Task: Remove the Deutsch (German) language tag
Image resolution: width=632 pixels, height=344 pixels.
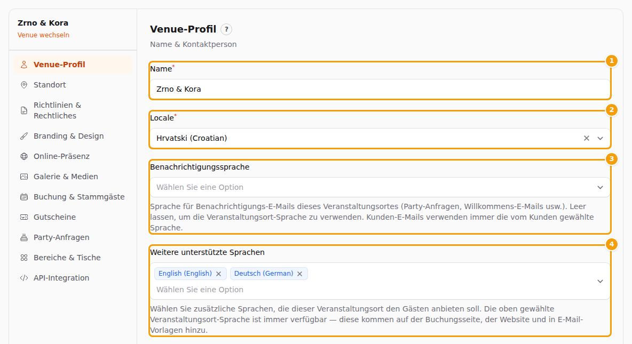Action: click(x=299, y=274)
